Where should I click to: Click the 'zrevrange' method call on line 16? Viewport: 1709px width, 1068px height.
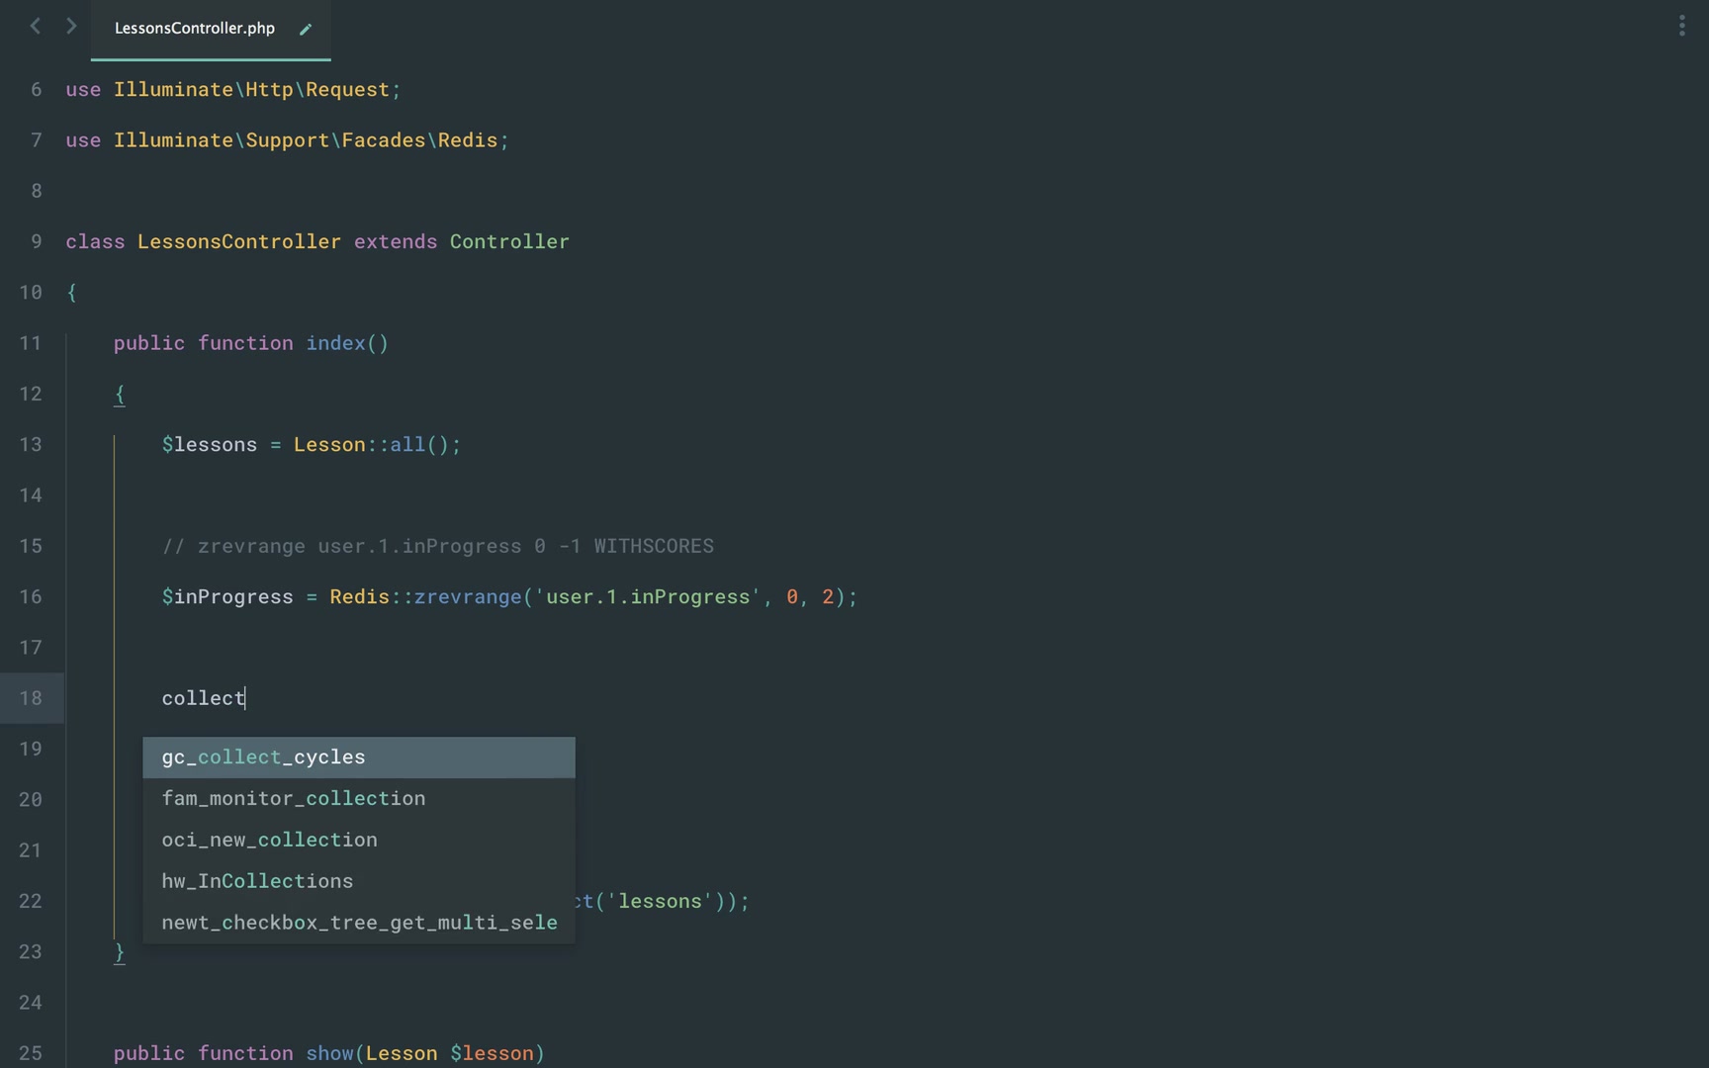pos(468,597)
